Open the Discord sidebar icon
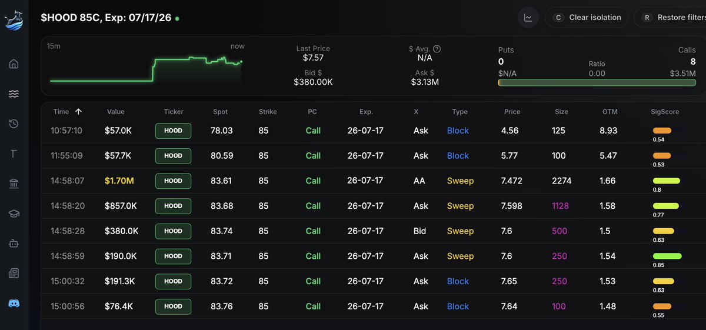 click(14, 304)
